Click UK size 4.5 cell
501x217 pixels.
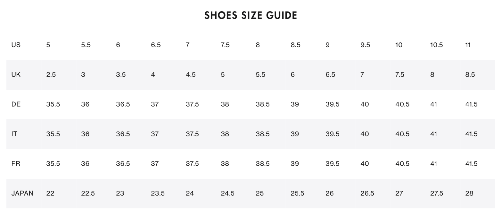[190, 75]
